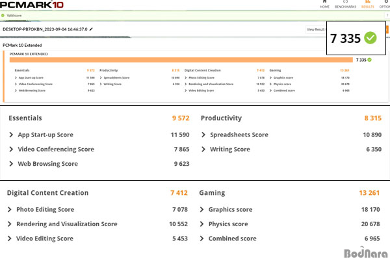Expand Web Browsing Score in the enlarged Essentials panel
The image size is (390, 260).
[x=11, y=164]
